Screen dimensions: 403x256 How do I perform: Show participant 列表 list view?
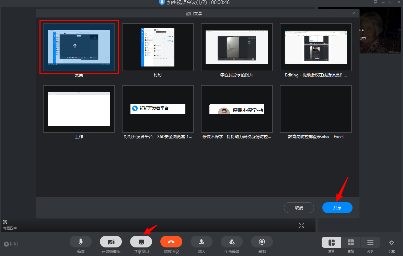(x=370, y=242)
